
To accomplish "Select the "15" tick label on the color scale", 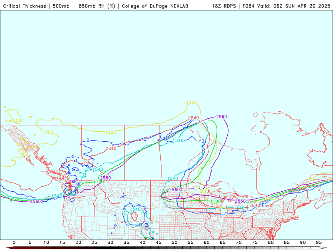I will coord(62,242).
